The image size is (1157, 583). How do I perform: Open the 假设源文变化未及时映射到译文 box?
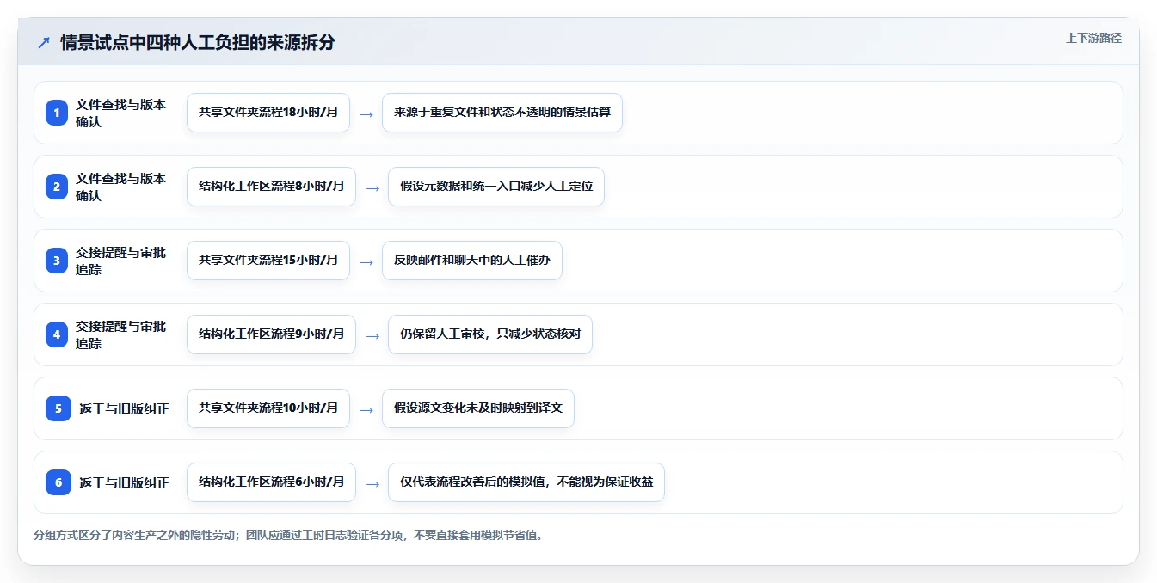point(478,408)
